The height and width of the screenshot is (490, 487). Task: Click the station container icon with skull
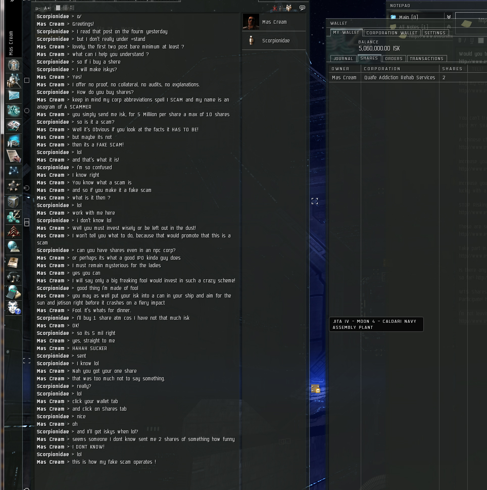pos(315,389)
